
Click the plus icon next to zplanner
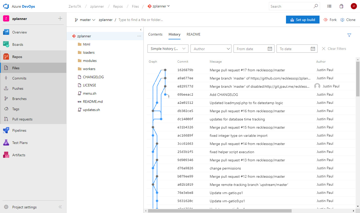(60, 18)
